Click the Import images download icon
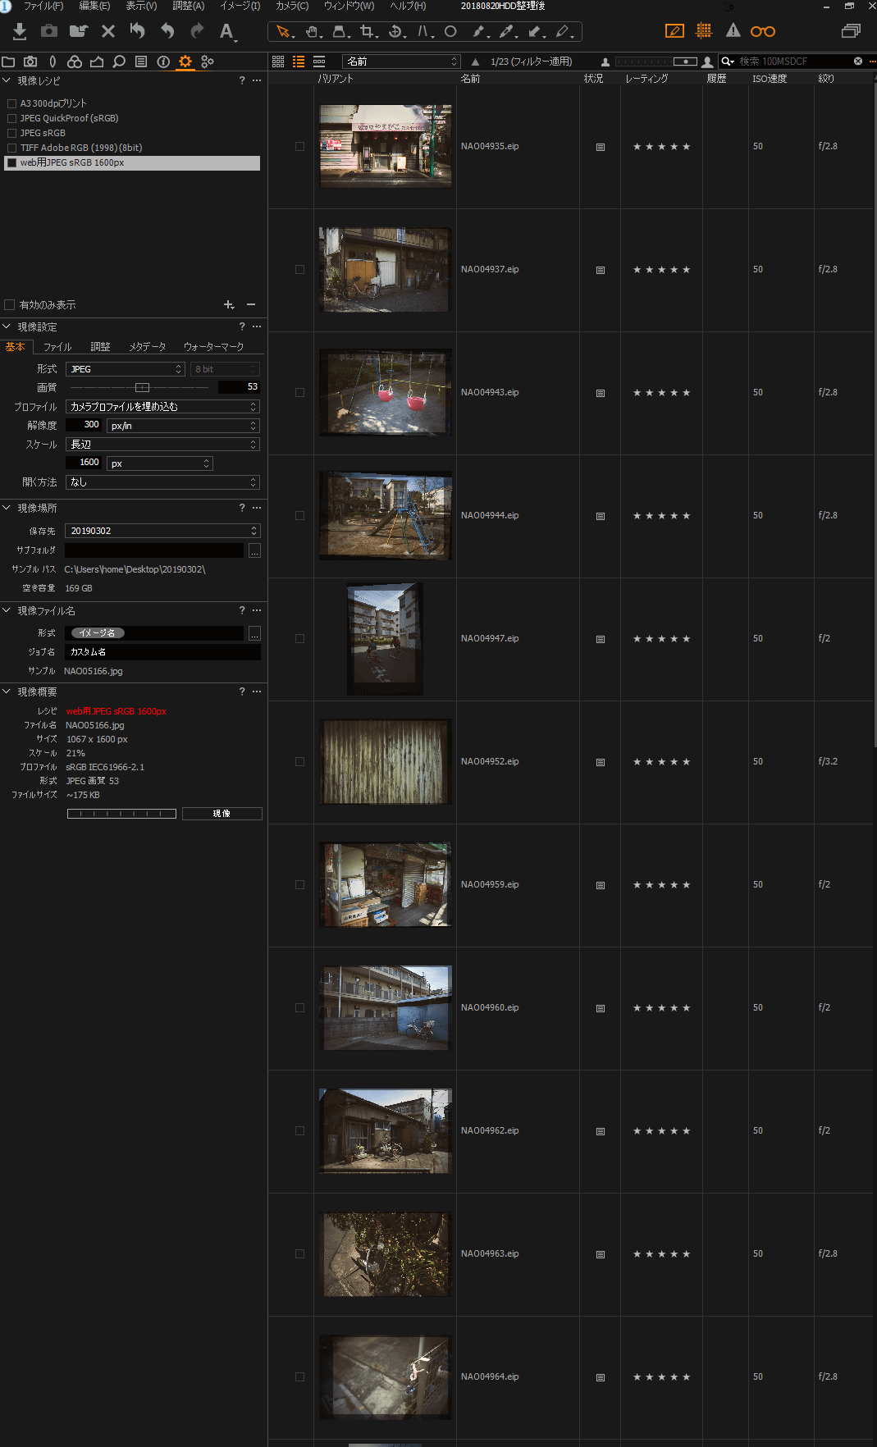This screenshot has height=1447, width=877. click(x=20, y=31)
